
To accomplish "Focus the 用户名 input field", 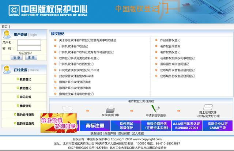I will click(29, 42).
